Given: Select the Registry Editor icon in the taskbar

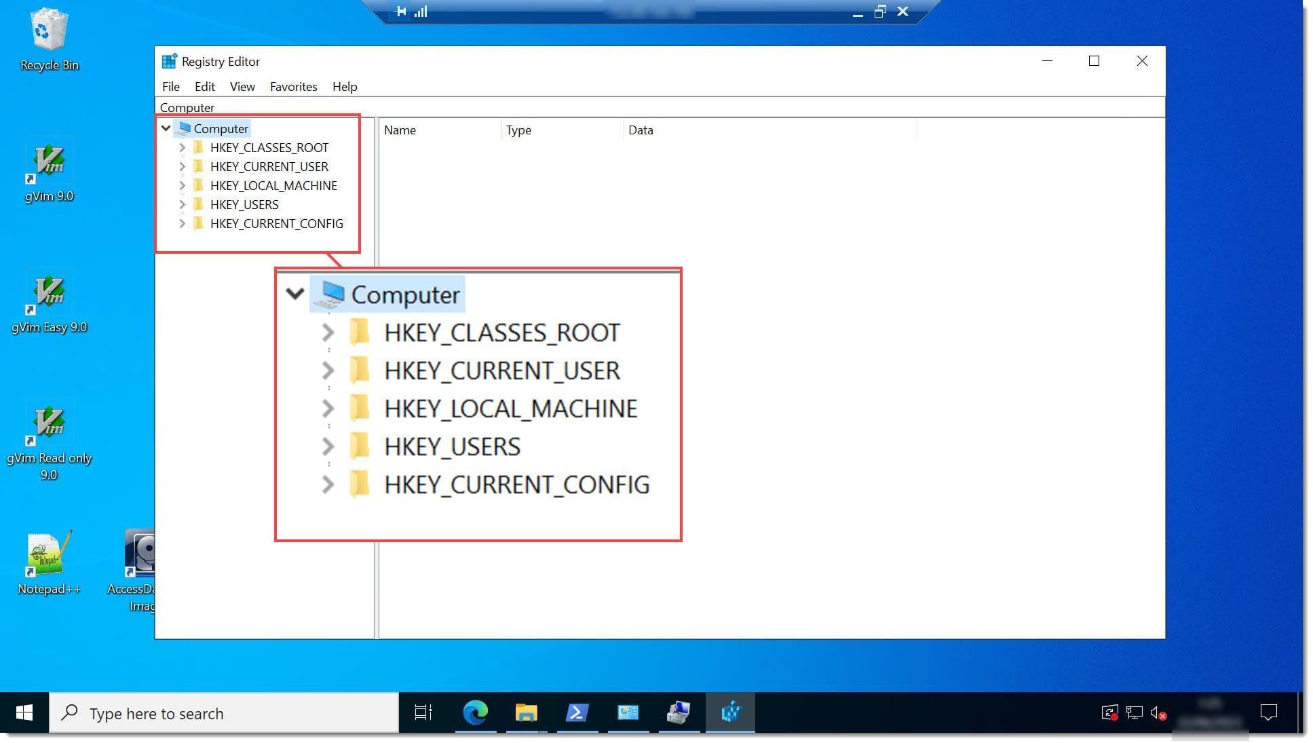Looking at the screenshot, I should click(x=730, y=712).
